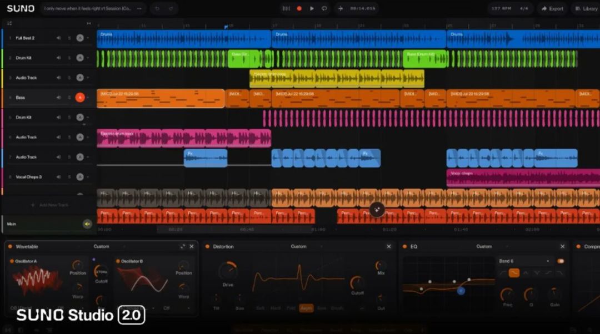
Task: Open the Library panel
Action: point(586,8)
